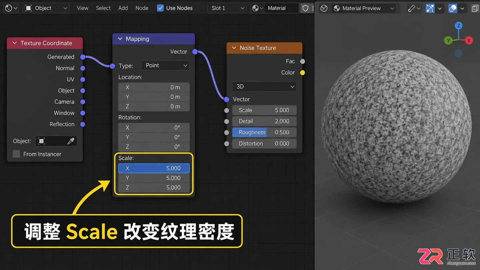Open the gizmo options dropdown arrow
Image resolution: width=480 pixels, height=270 pixels.
(440, 8)
